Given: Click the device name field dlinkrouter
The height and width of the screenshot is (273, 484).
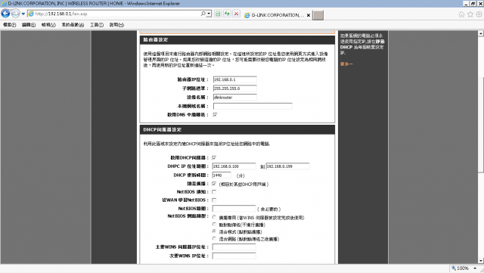Looking at the screenshot, I should [x=235, y=98].
